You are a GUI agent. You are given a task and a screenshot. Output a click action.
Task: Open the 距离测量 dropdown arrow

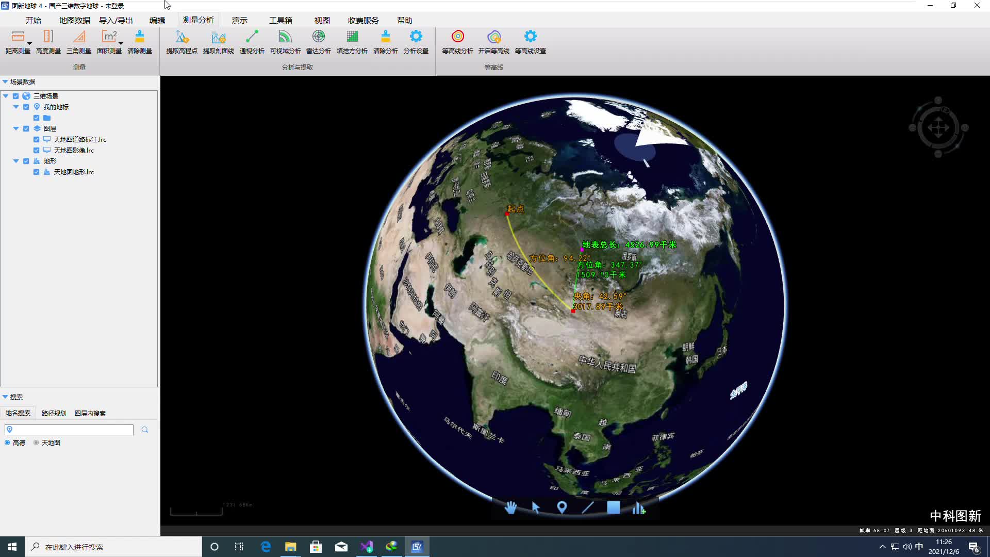[x=29, y=44]
